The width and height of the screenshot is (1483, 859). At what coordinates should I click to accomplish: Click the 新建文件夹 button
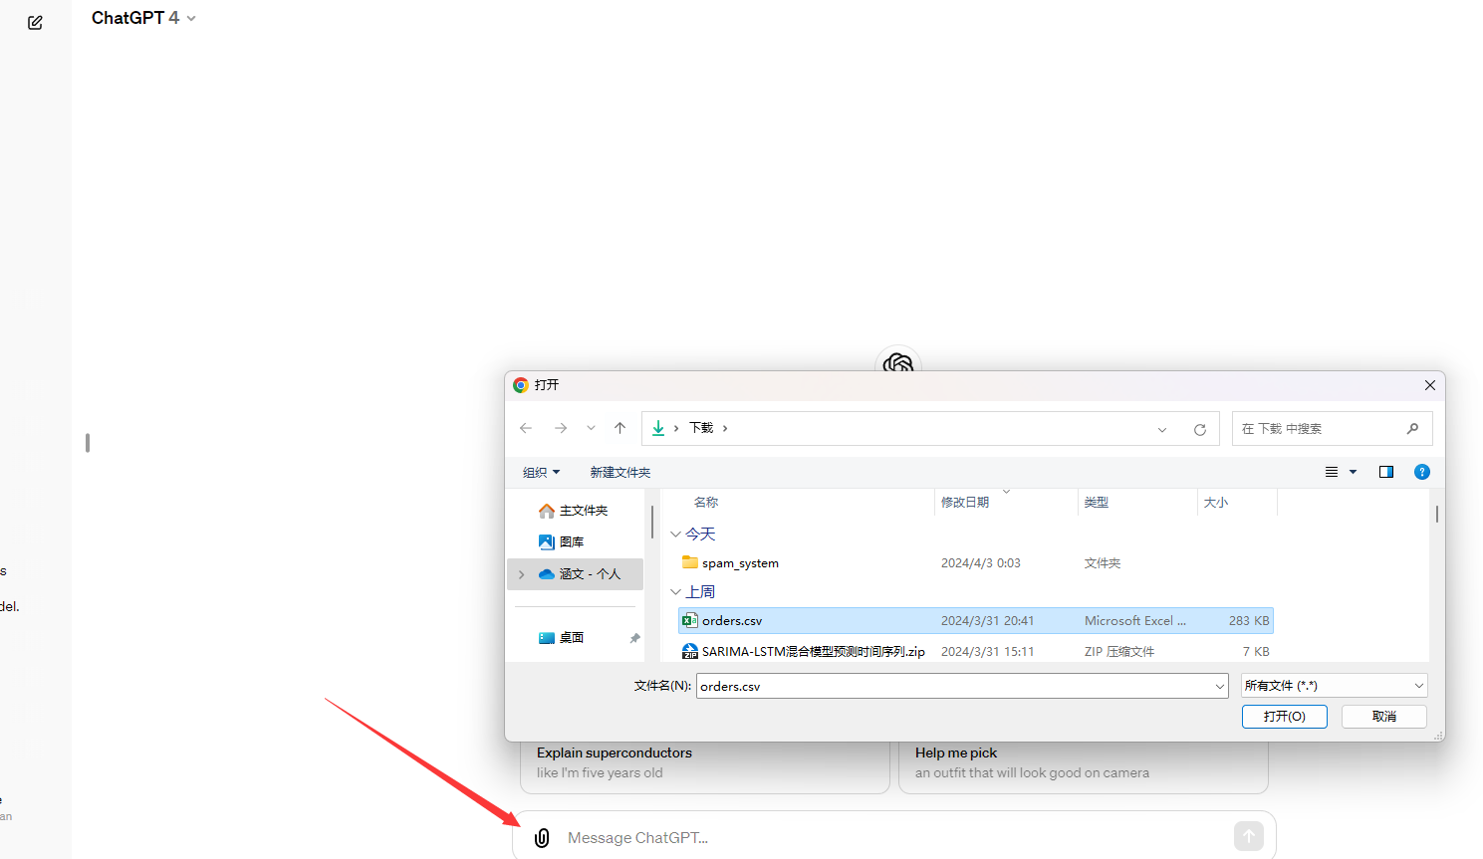(x=619, y=472)
